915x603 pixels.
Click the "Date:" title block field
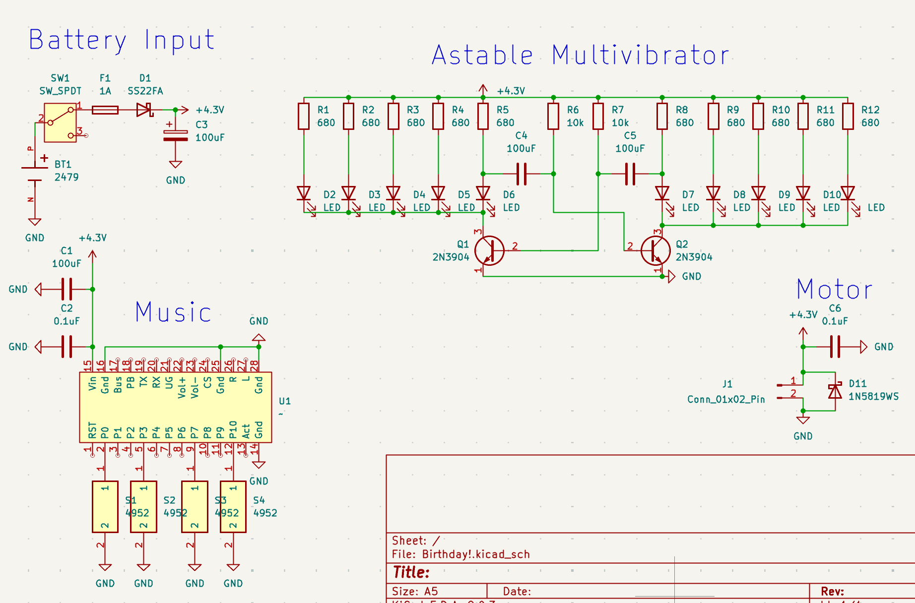(517, 591)
